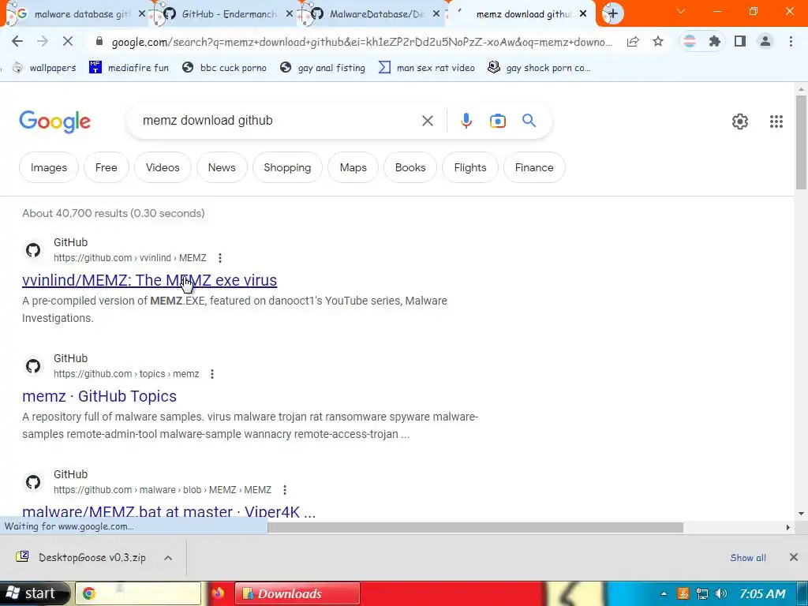Screen dimensions: 808x606
Task: Open the tab search dropdown chevron
Action: 681,11
